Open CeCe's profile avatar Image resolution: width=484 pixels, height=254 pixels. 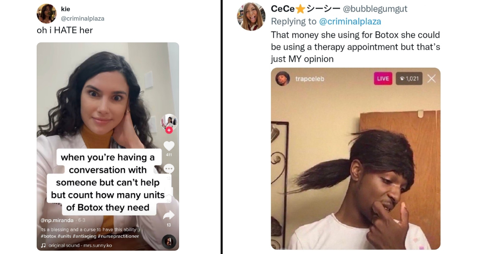(x=251, y=17)
